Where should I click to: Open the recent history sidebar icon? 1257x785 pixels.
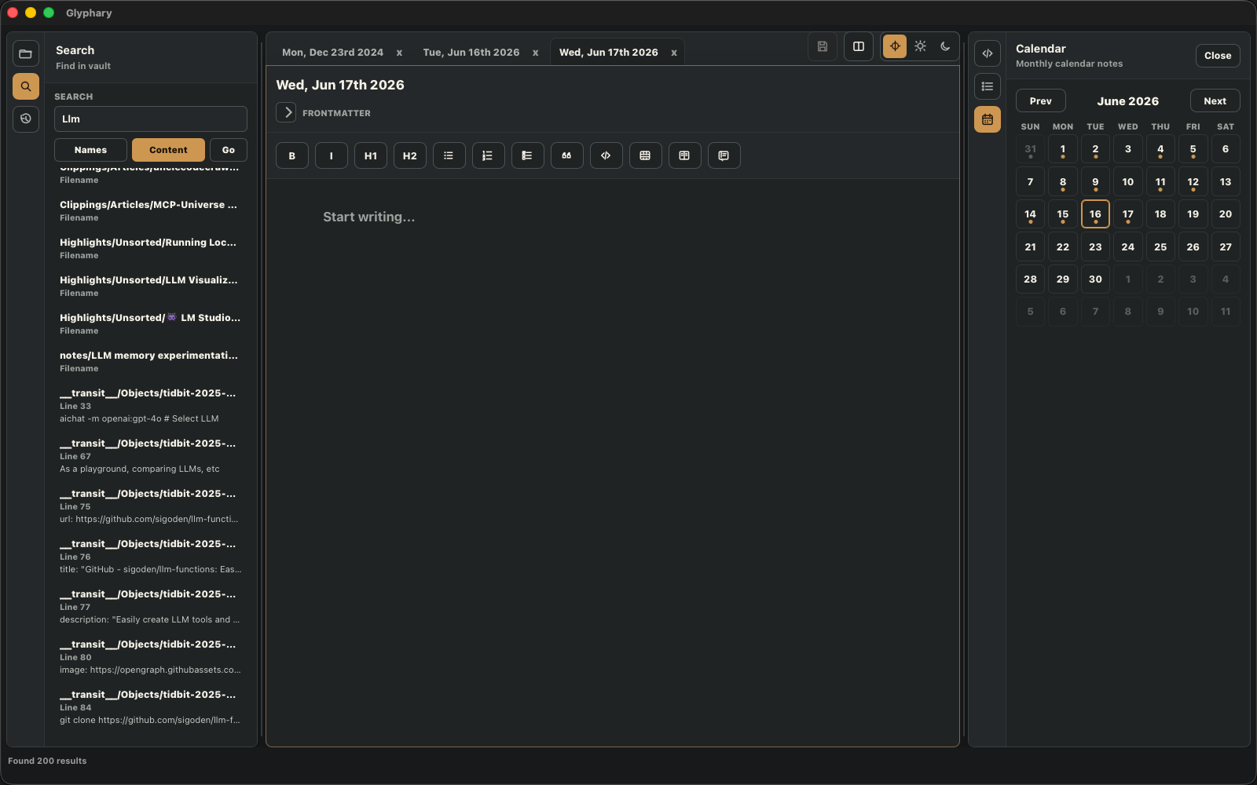click(x=26, y=119)
